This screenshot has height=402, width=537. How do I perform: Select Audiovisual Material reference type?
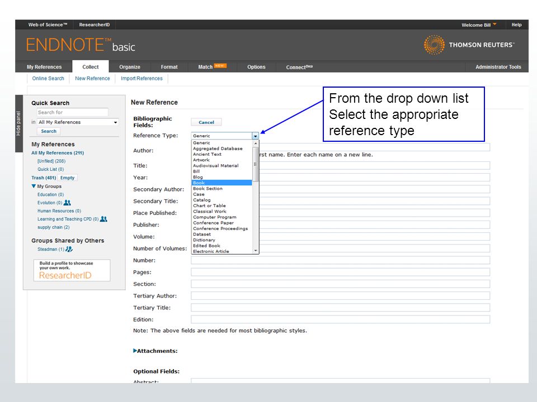[x=222, y=166]
